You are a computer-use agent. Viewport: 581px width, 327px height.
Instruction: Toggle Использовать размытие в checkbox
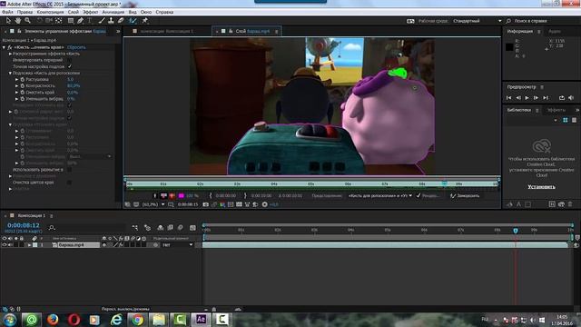(x=69, y=170)
